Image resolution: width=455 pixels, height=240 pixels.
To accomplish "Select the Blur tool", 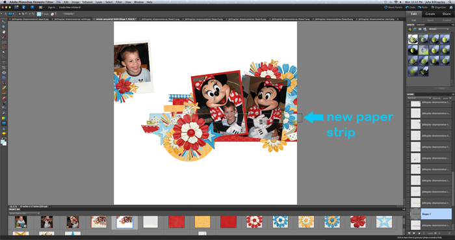I will click(4, 129).
